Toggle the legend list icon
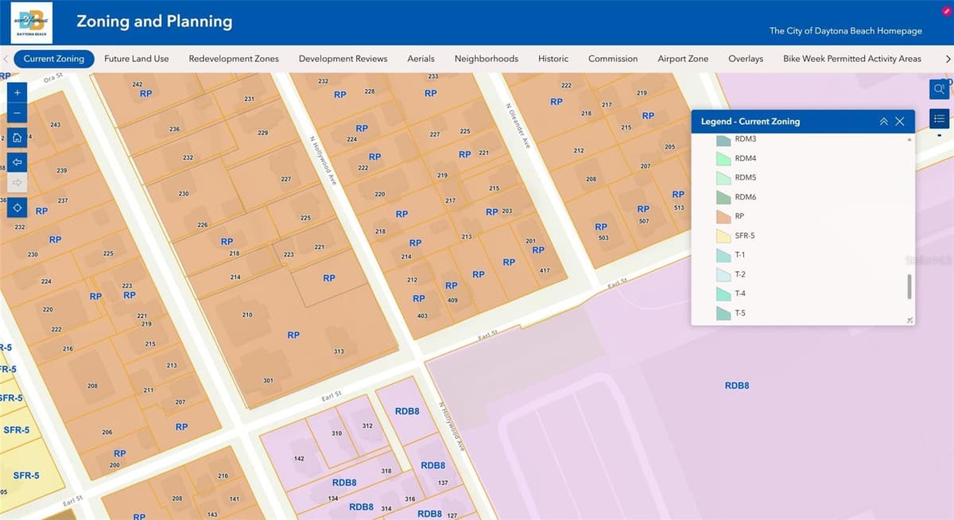The image size is (954, 520). coord(940,118)
